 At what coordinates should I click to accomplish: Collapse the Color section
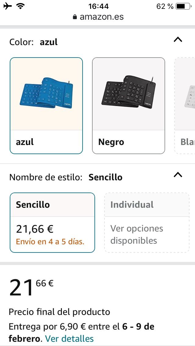[178, 40]
